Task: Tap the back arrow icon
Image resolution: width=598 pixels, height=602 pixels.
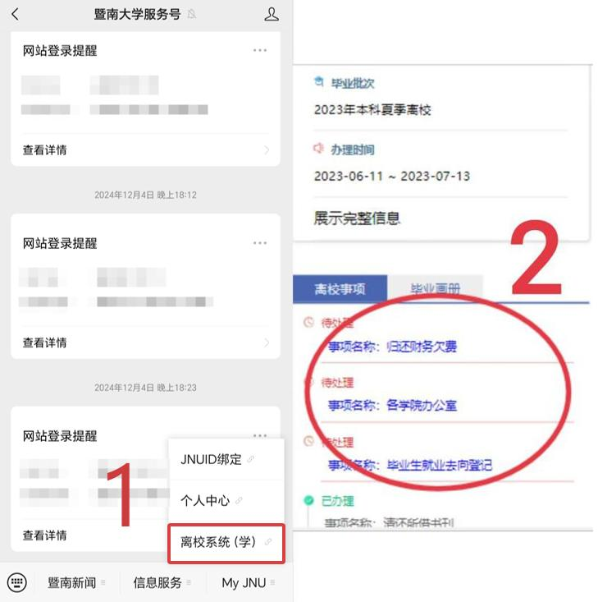Action: pos(15,14)
